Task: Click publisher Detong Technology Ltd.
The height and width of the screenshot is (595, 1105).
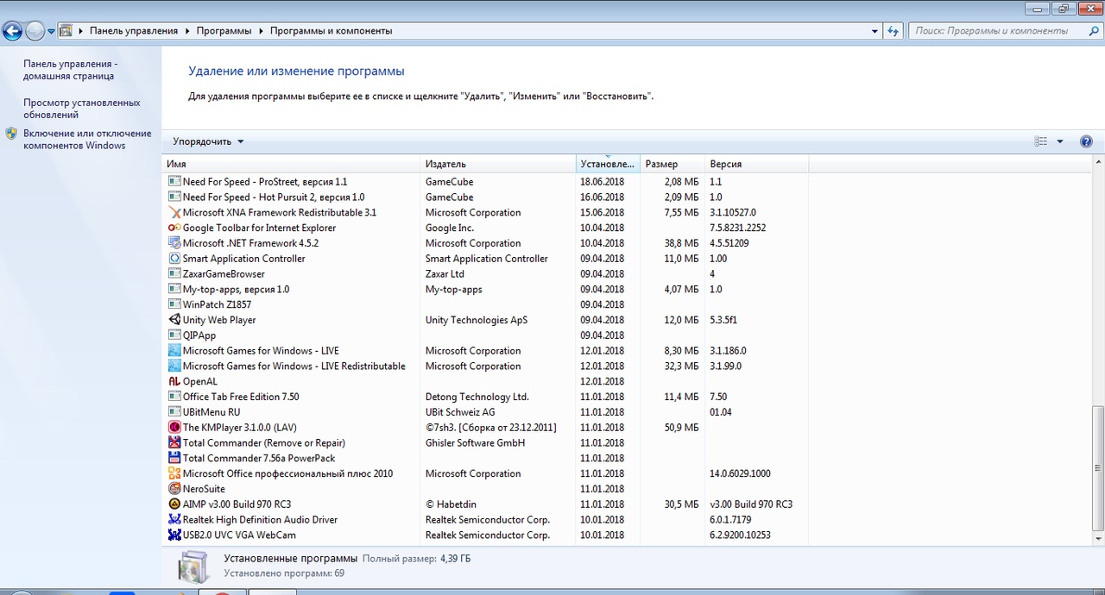Action: [x=477, y=397]
